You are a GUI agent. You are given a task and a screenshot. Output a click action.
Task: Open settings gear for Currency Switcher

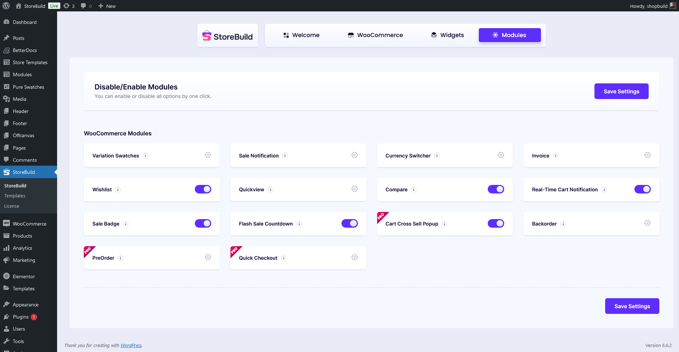501,155
